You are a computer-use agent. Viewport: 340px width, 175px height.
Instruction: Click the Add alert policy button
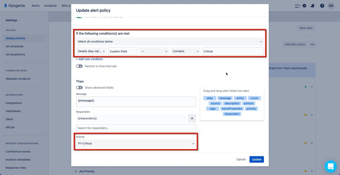(295, 44)
